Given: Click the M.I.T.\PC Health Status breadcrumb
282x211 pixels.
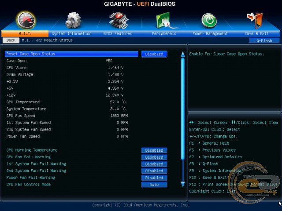Looking at the screenshot, I should pos(47,40).
